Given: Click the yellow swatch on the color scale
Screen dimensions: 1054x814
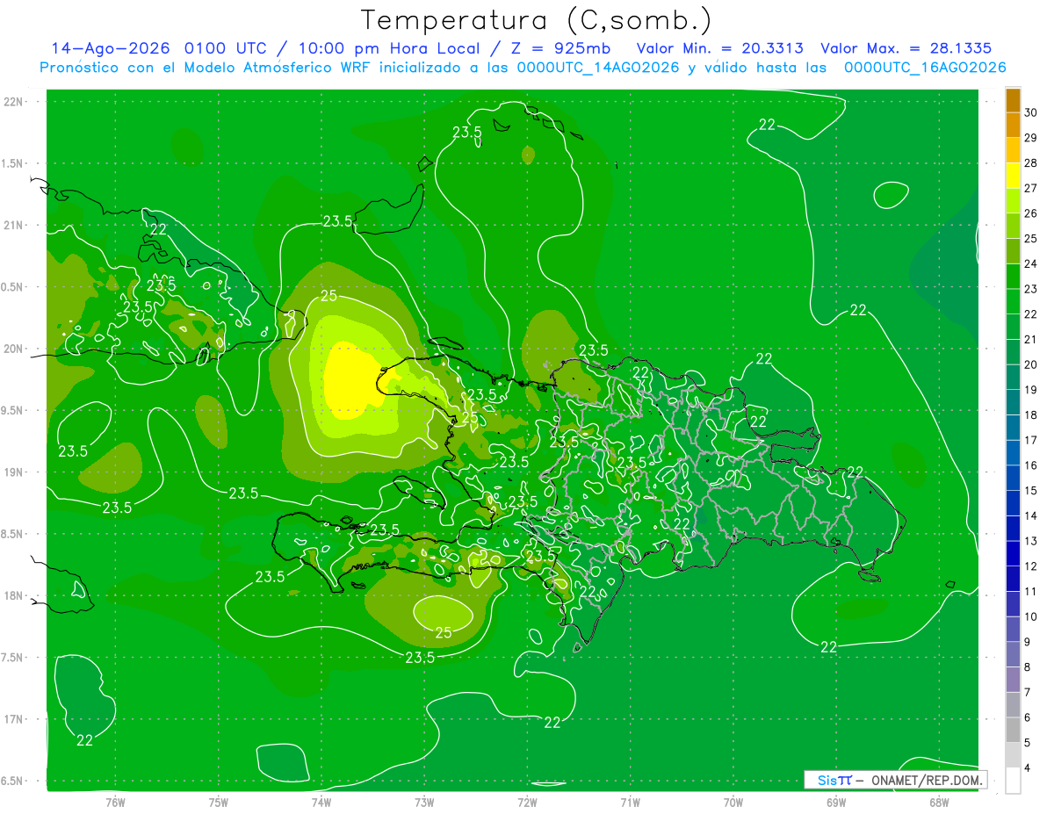Looking at the screenshot, I should (1013, 176).
